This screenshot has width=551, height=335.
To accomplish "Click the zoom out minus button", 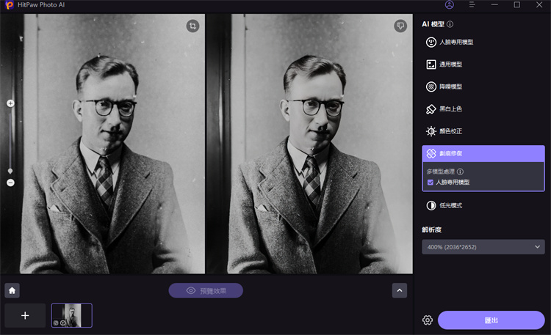I will (10, 183).
